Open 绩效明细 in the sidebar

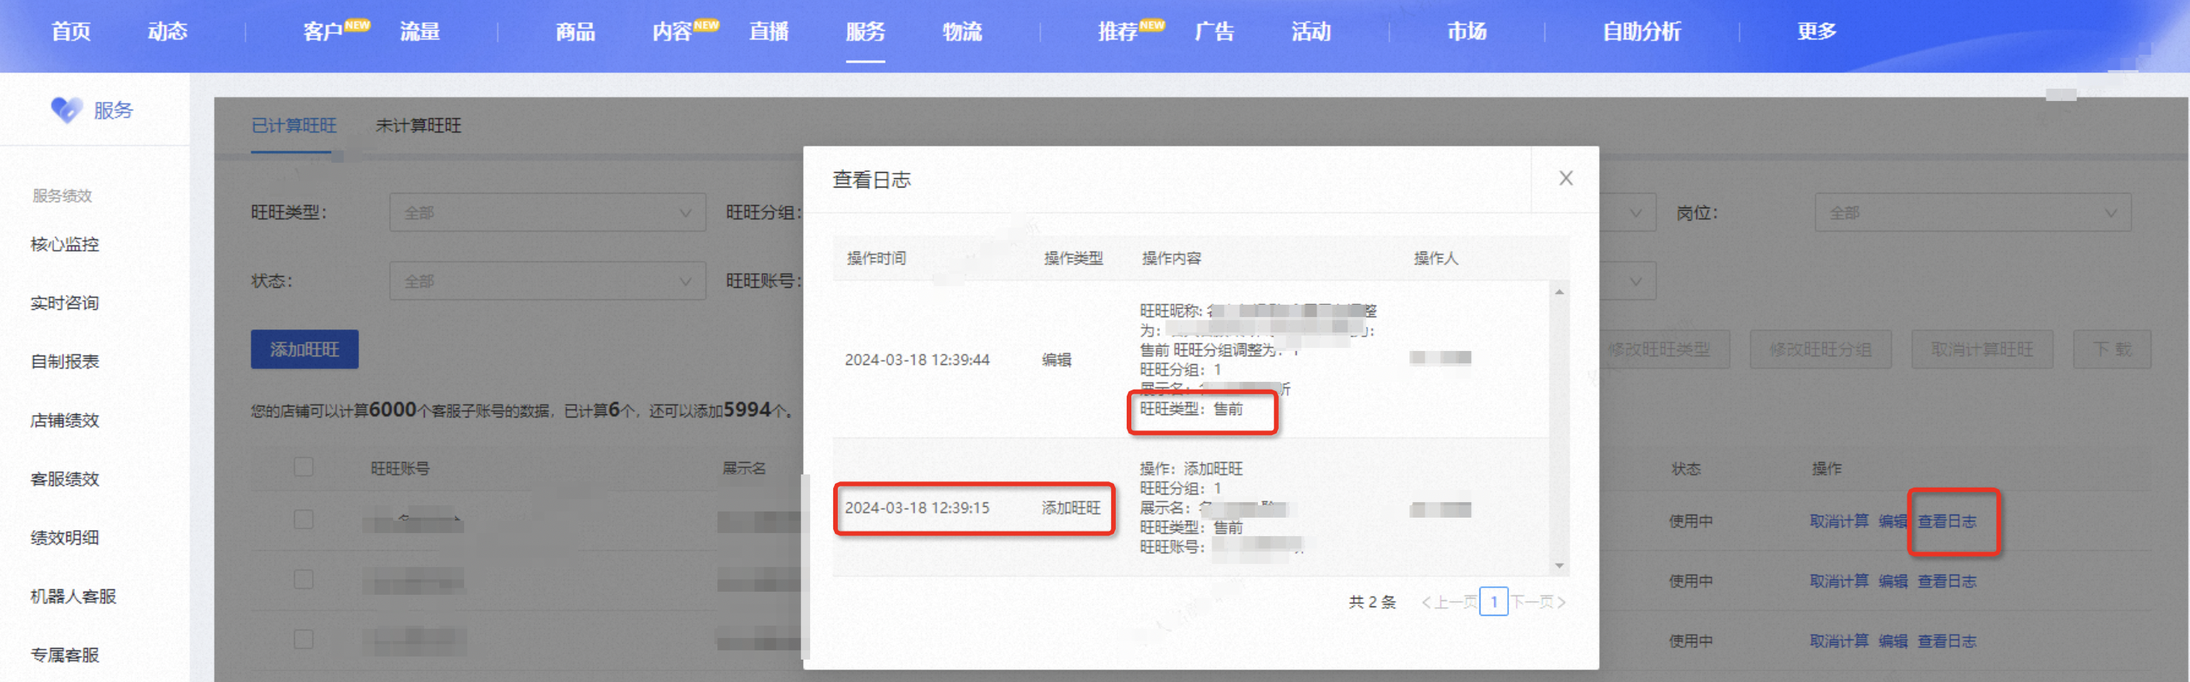tap(65, 538)
